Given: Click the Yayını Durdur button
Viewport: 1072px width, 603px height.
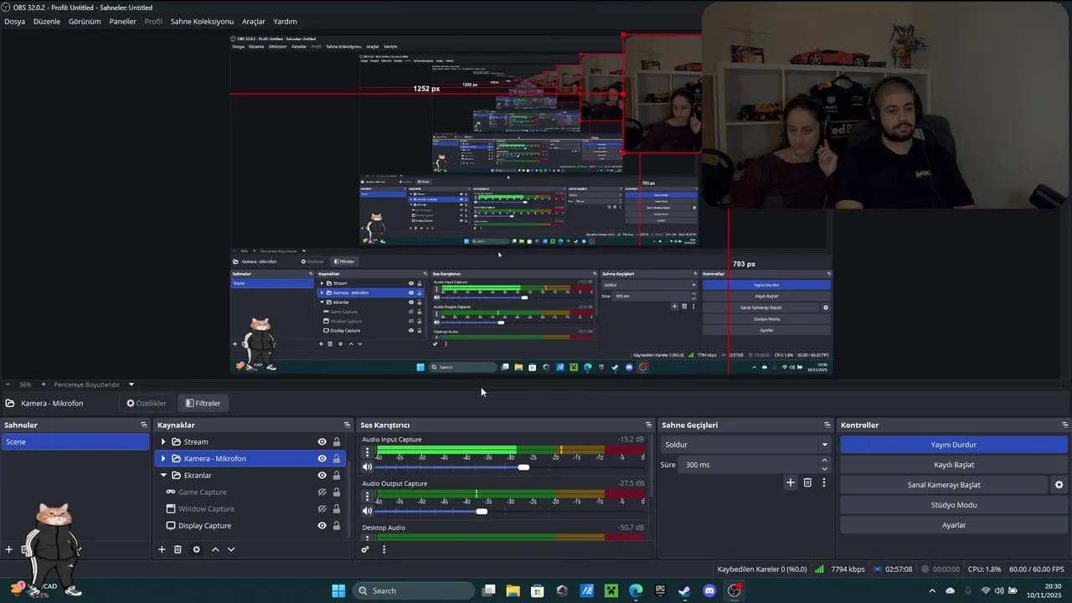Looking at the screenshot, I should [x=954, y=445].
